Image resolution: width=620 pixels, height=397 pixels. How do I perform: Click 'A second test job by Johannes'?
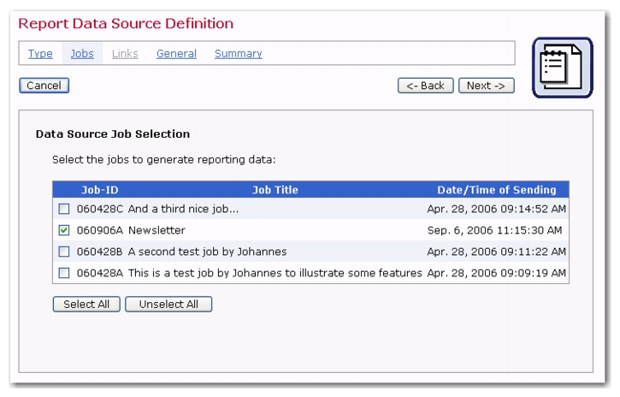click(208, 252)
